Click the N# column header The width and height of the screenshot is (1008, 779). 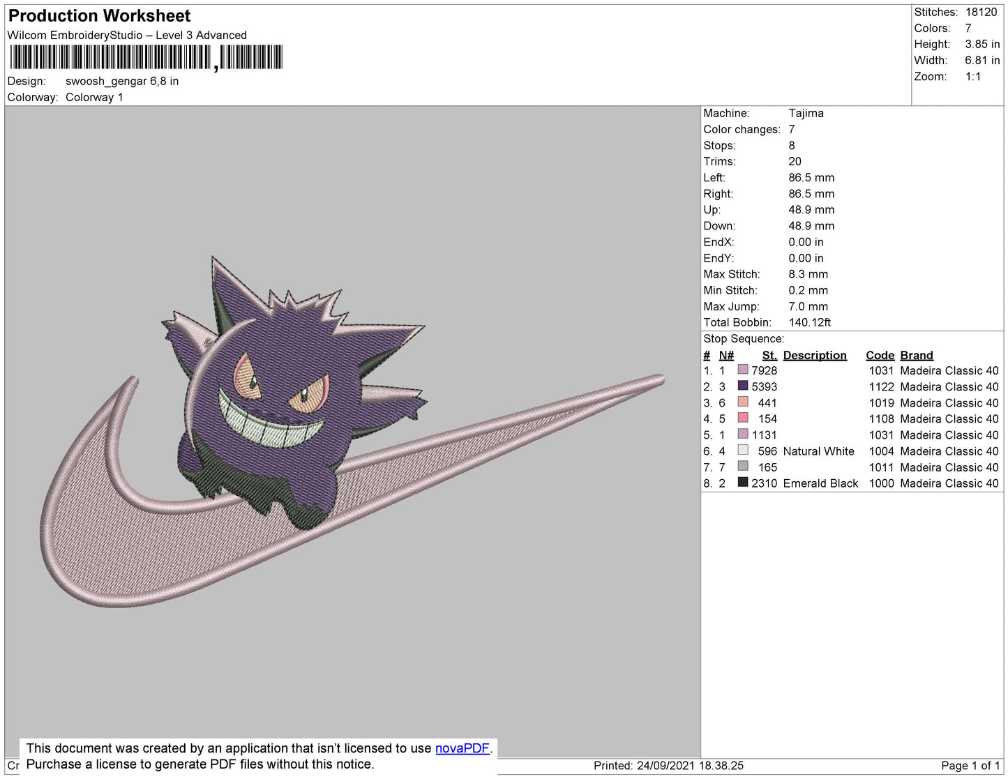[726, 355]
